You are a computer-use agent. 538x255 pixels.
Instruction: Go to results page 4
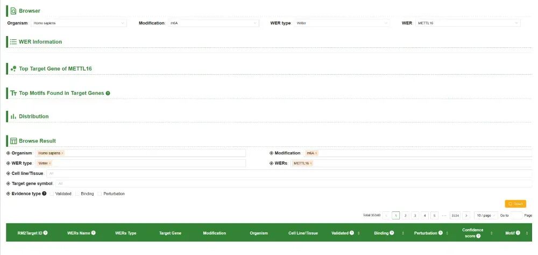[x=425, y=216]
